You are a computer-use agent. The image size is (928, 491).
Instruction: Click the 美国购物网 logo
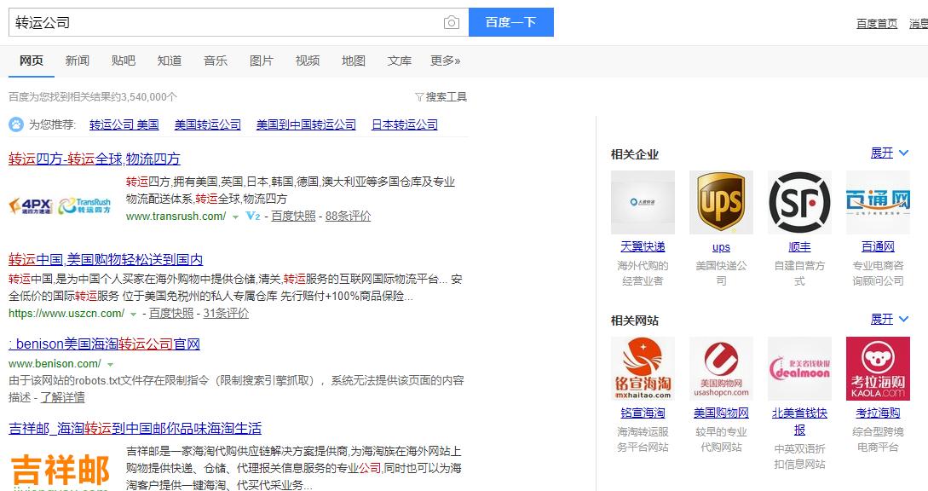(720, 368)
